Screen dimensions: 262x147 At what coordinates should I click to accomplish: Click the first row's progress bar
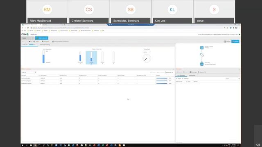(x=162, y=78)
